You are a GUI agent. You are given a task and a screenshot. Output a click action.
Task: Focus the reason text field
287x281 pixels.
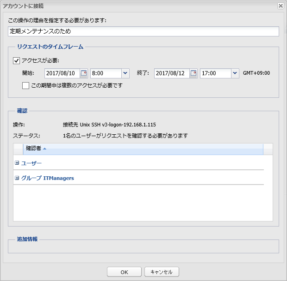coord(143,31)
